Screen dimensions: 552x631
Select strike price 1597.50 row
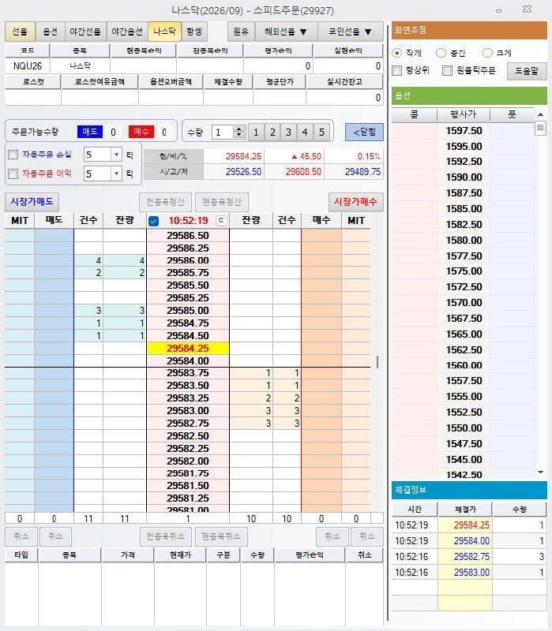pos(464,130)
